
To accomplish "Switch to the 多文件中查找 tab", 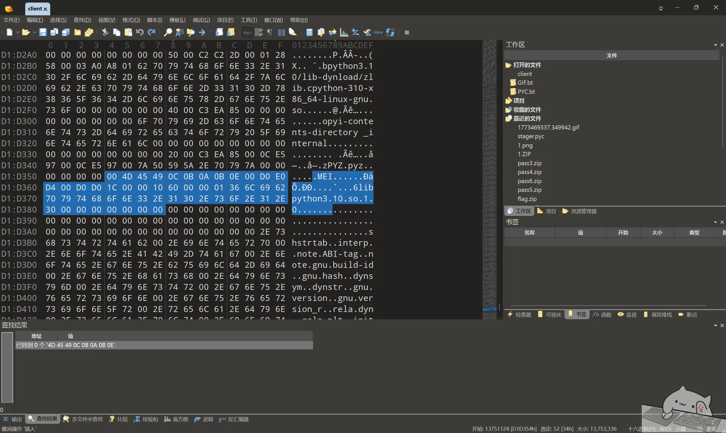I will click(83, 419).
